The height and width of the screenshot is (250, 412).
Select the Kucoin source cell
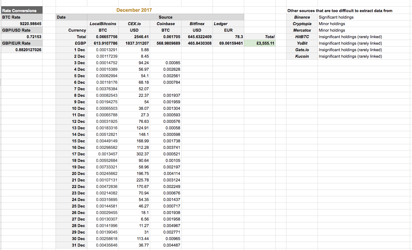(302, 56)
